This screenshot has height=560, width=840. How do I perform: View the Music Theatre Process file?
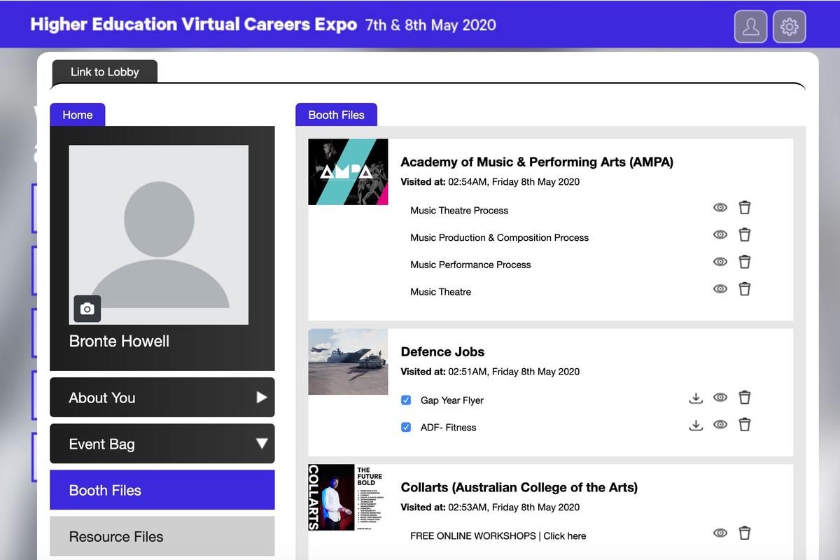pos(720,207)
